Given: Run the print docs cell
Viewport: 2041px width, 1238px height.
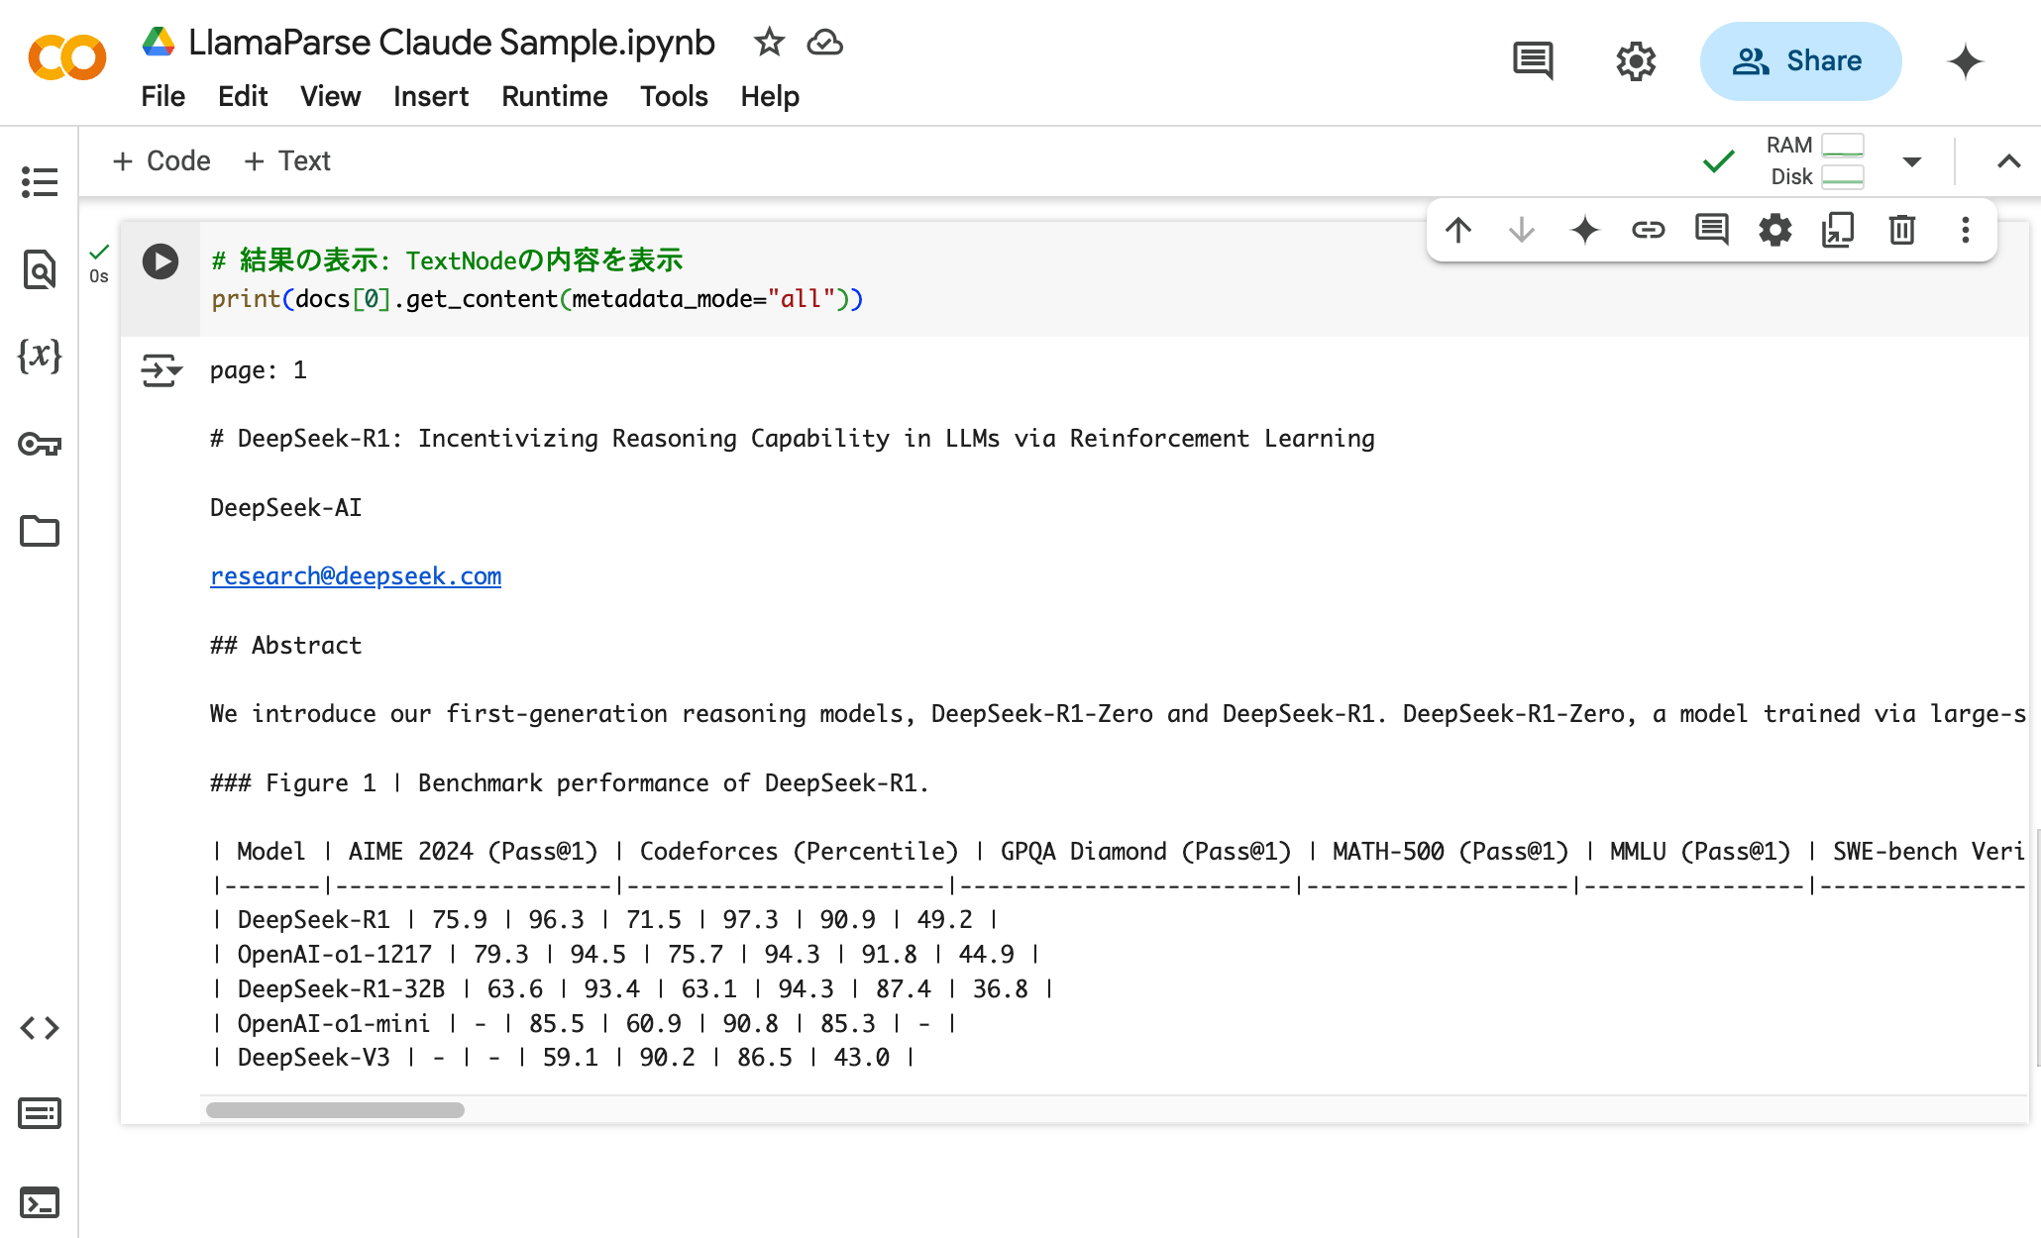Looking at the screenshot, I should pyautogui.click(x=160, y=261).
